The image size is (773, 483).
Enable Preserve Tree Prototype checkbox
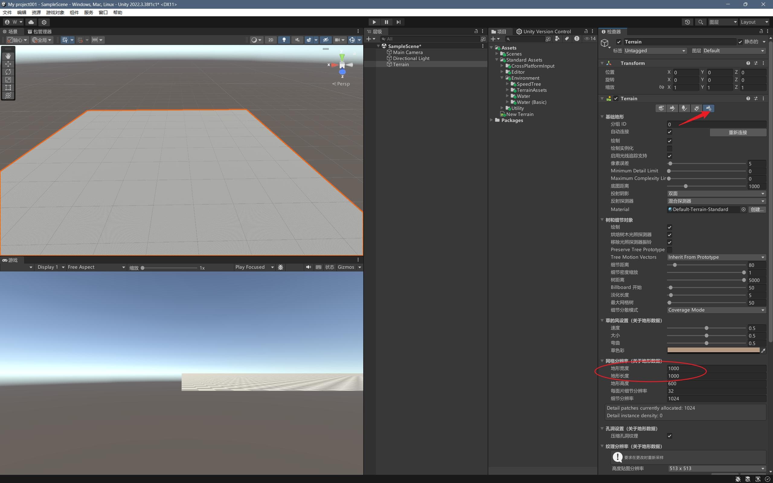click(x=669, y=250)
